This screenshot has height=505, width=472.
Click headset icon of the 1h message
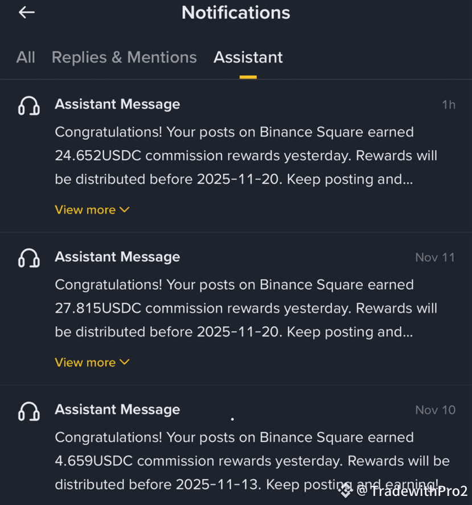(29, 105)
